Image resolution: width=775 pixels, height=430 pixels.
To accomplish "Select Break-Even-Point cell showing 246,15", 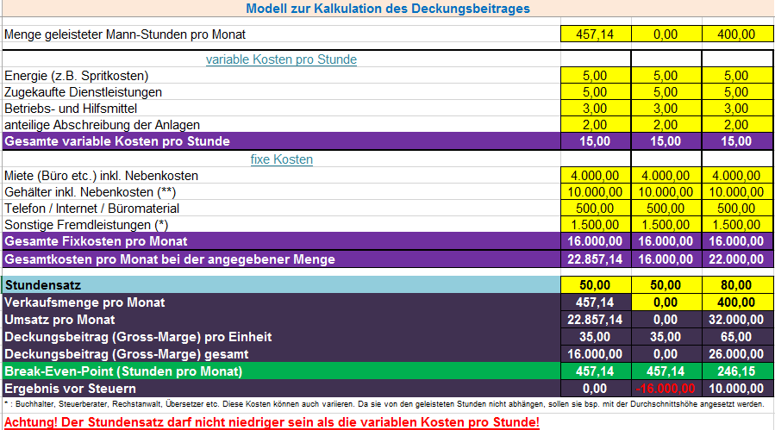I will (x=737, y=371).
